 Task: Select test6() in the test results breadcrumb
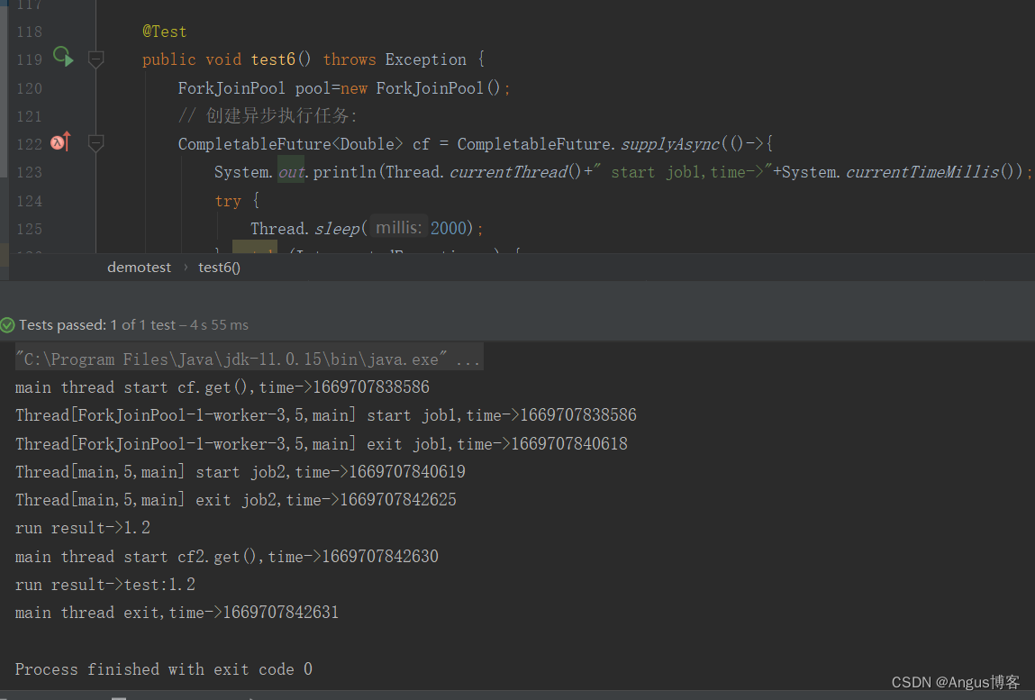219,267
